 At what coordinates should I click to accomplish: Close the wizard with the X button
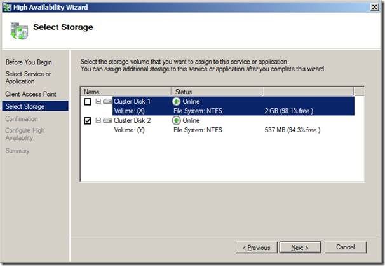point(374,7)
